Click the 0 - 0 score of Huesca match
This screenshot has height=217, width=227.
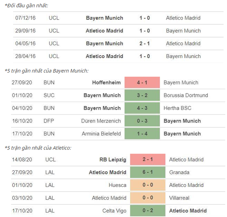pyautogui.click(x=148, y=185)
